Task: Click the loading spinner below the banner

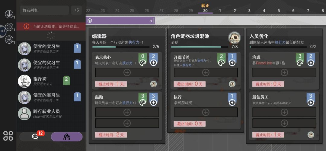Action: pyautogui.click(x=51, y=35)
